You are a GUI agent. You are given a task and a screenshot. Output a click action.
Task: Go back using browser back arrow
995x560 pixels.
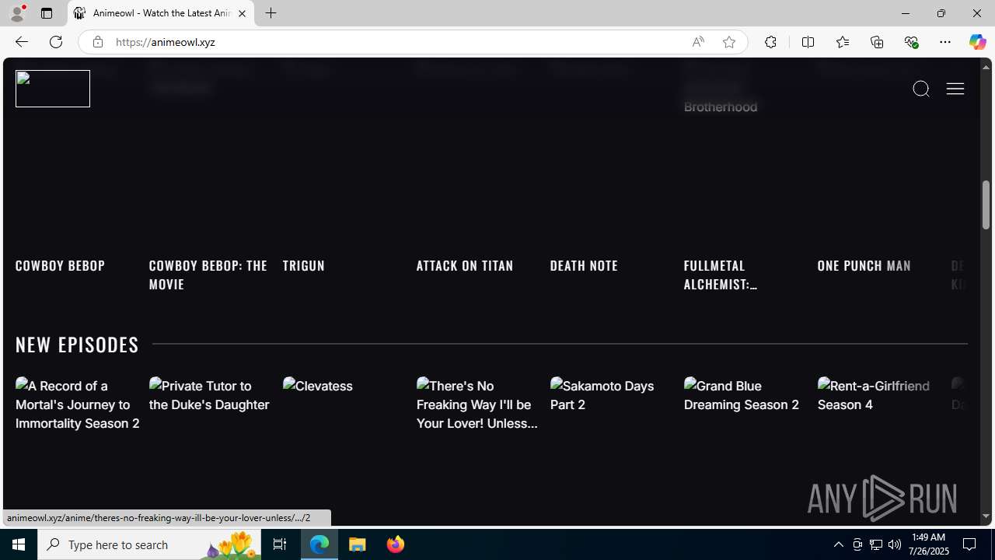coord(21,42)
